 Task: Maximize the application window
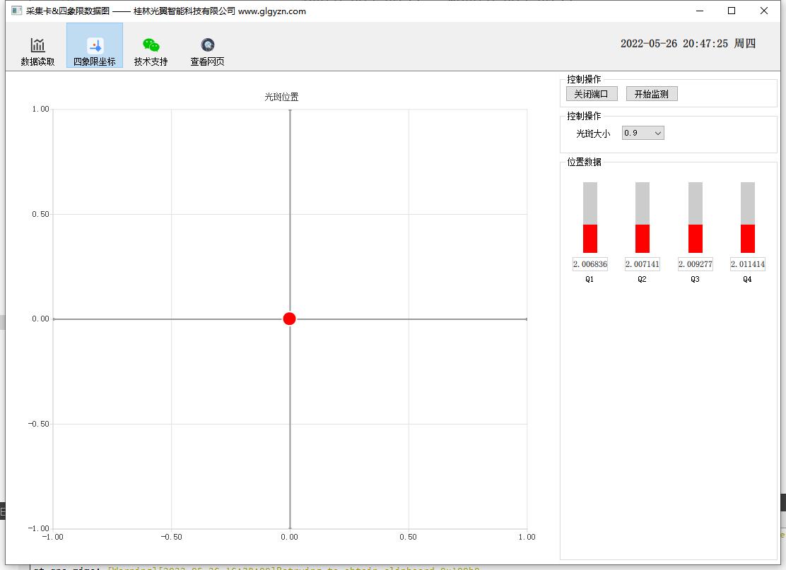pyautogui.click(x=732, y=11)
